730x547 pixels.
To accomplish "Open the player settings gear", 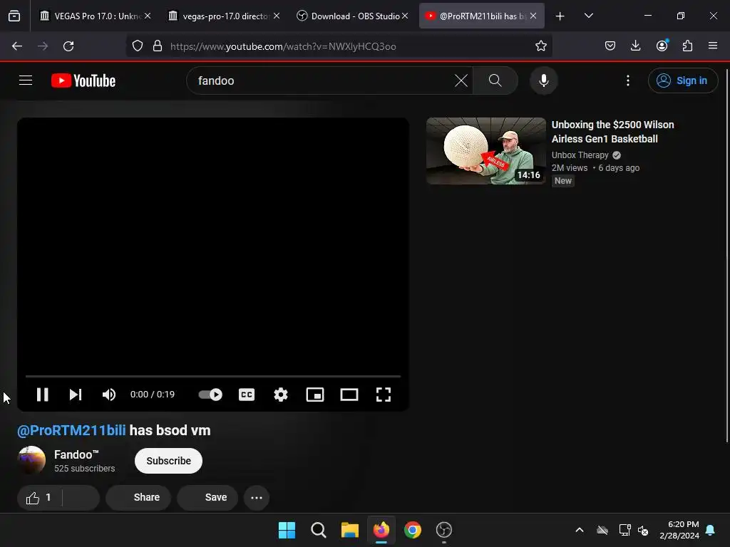I will pyautogui.click(x=281, y=395).
